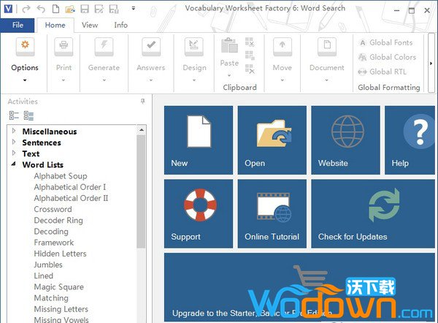The image size is (438, 323).
Task: Click the Document ribbon icon
Action: point(327,47)
